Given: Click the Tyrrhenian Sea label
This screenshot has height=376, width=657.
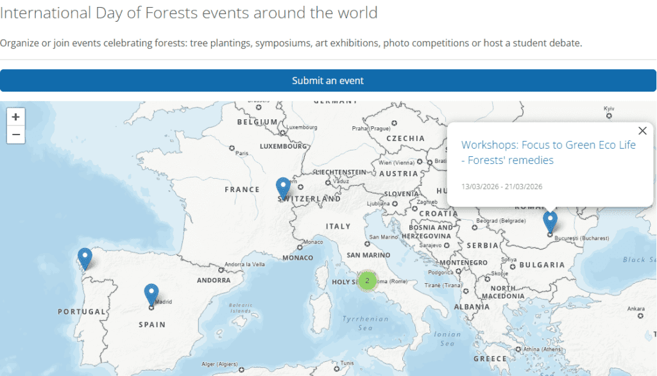Looking at the screenshot, I should pos(365,323).
